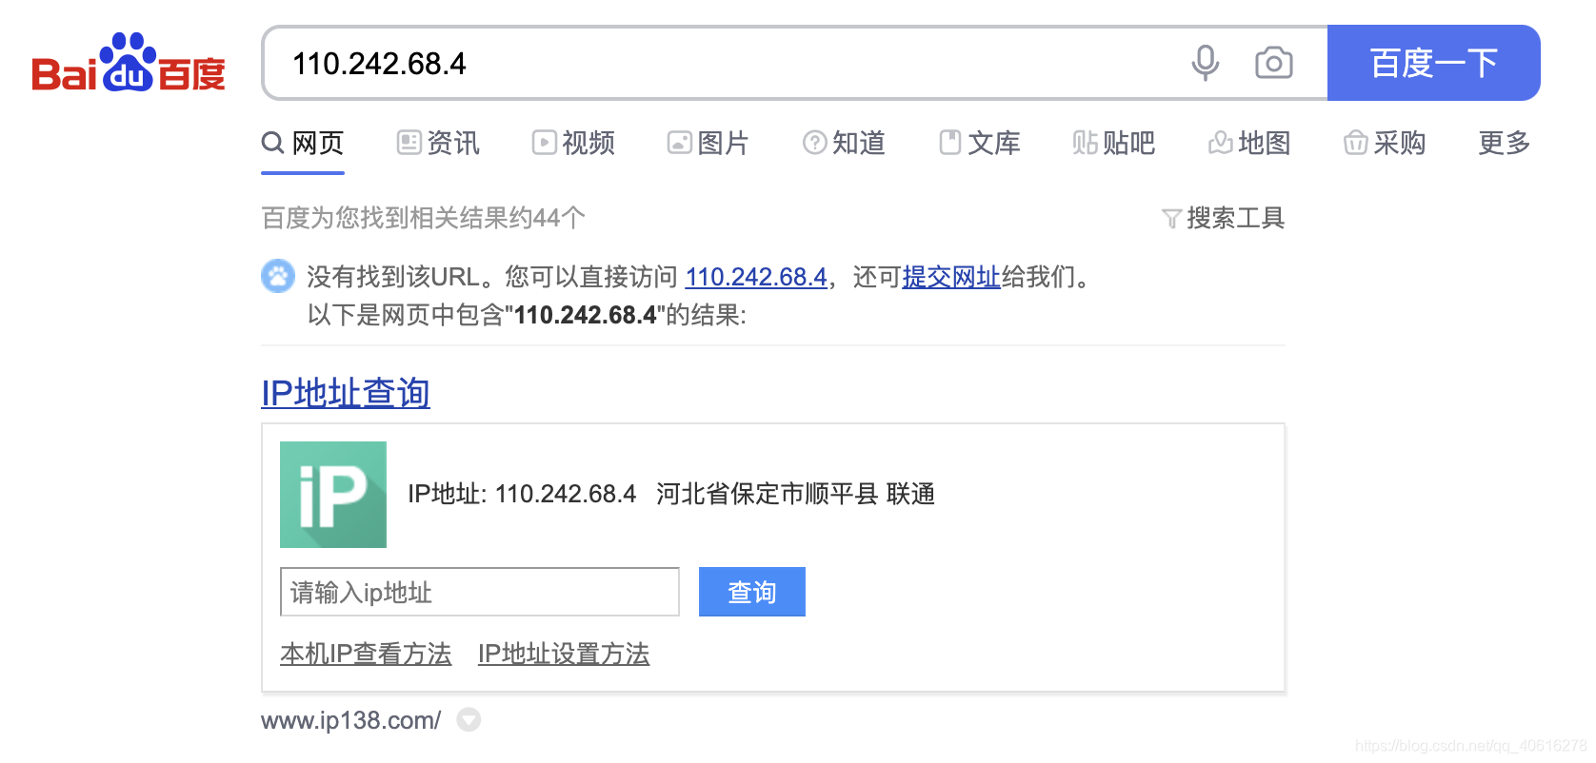Viewport: 1596px width, 763px height.
Task: Expand the dropdown arrow beside www.ip138.com
Action: point(469,720)
